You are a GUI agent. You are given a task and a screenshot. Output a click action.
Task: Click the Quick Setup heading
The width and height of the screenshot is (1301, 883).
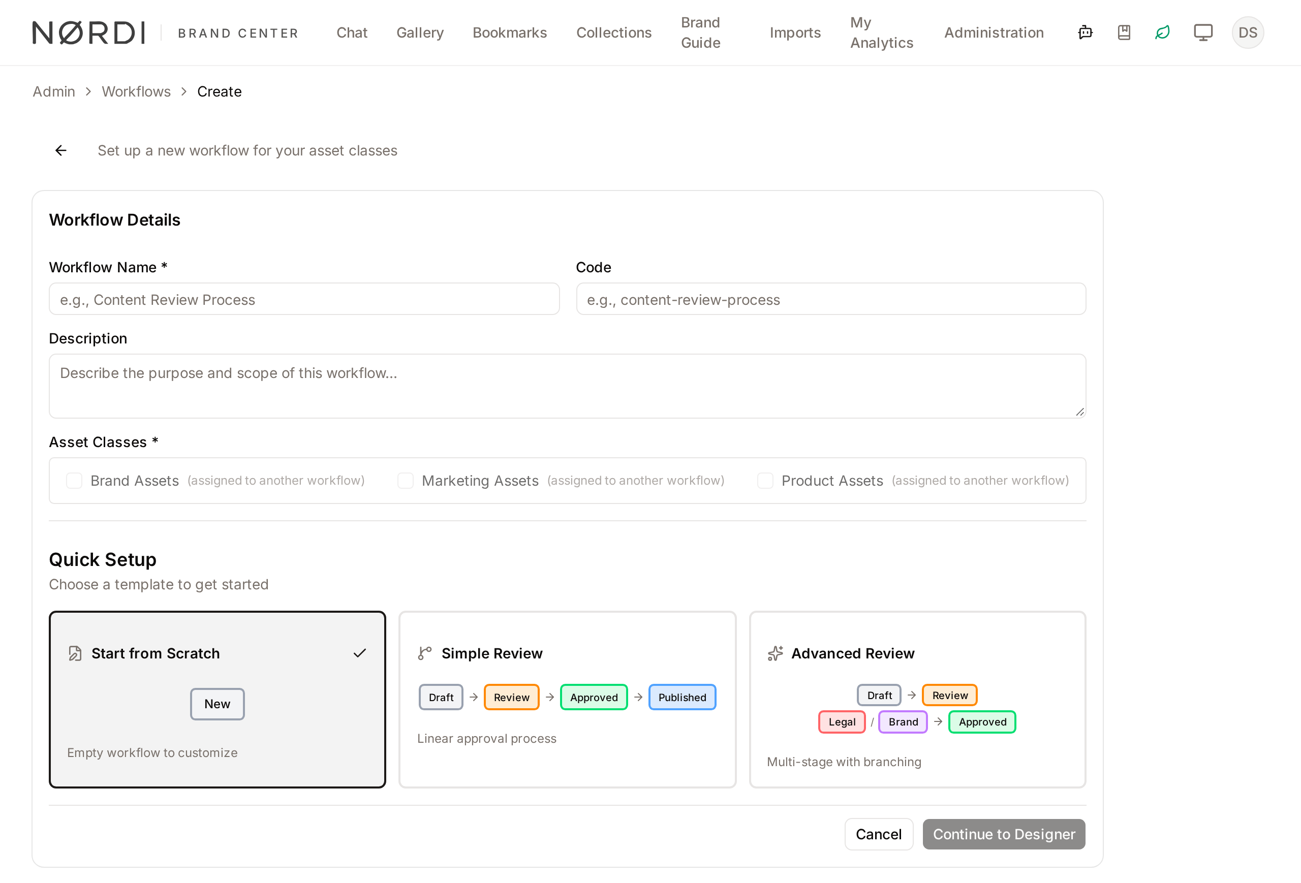103,559
